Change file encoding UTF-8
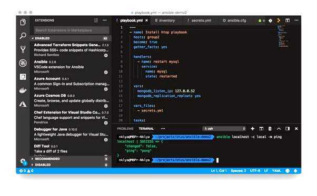Image resolution: width=317 pixels, height=196 pixels. [255, 171]
